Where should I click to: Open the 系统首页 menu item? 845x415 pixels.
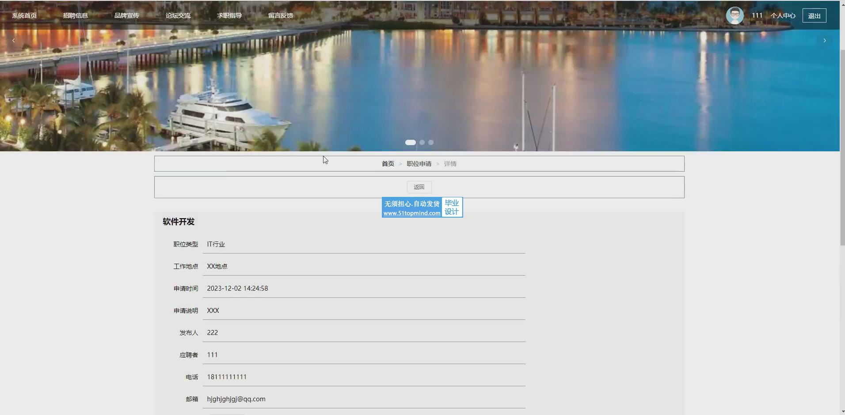(x=24, y=15)
